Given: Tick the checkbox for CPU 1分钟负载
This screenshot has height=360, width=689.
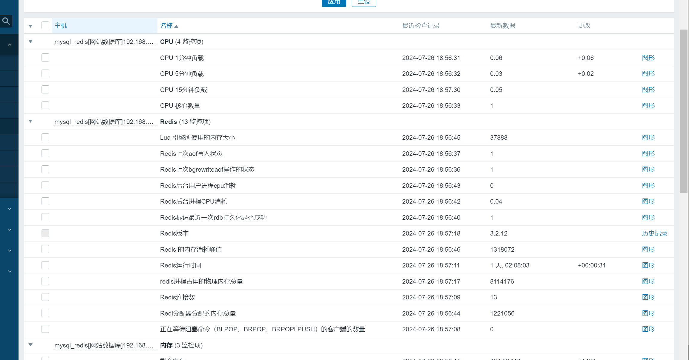Looking at the screenshot, I should 45,58.
